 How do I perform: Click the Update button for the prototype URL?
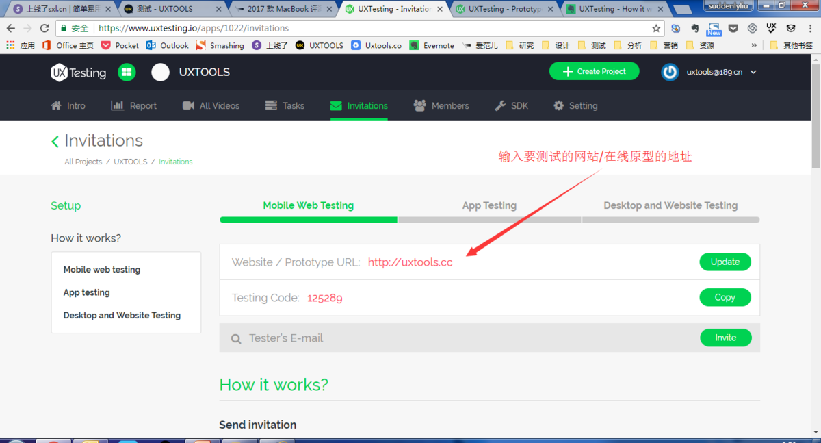(725, 262)
